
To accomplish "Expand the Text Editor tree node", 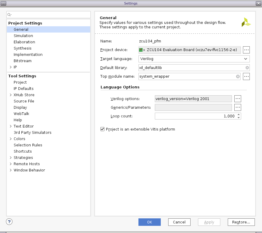I will point(11,126).
